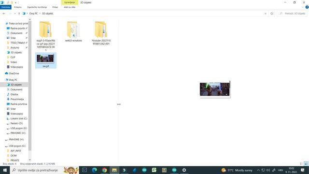Expand the address bar history dropdown

click(265, 14)
